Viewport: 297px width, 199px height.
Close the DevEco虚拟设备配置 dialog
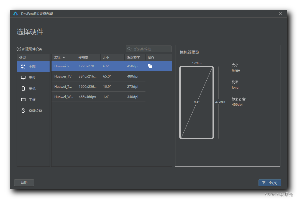pyautogui.click(x=280, y=14)
